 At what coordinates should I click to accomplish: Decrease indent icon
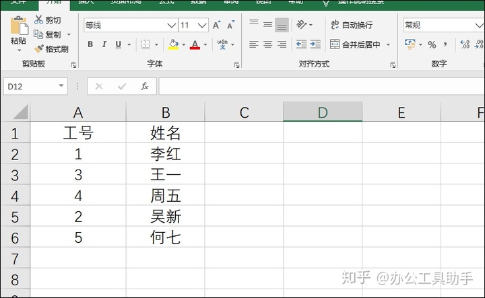click(301, 44)
